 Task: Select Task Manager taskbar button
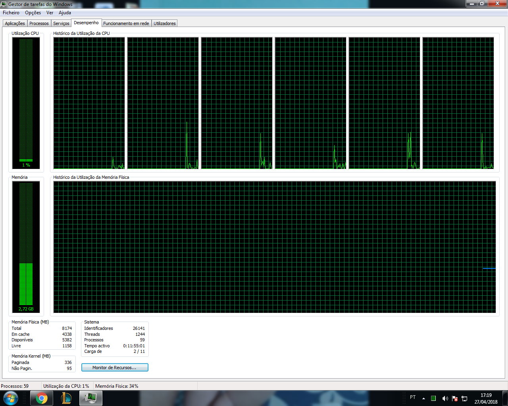click(x=91, y=398)
